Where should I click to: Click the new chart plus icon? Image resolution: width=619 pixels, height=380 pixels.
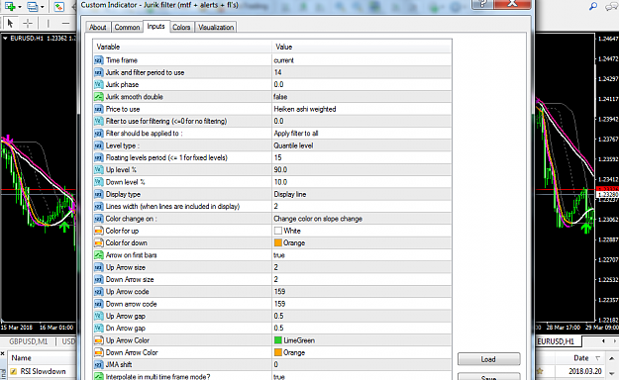click(10, 6)
